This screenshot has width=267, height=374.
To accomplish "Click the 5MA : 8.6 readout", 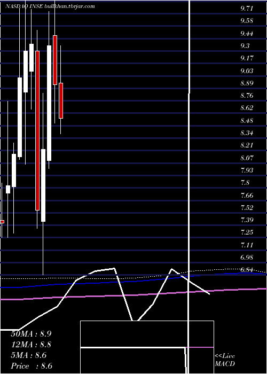I will tap(29, 355).
